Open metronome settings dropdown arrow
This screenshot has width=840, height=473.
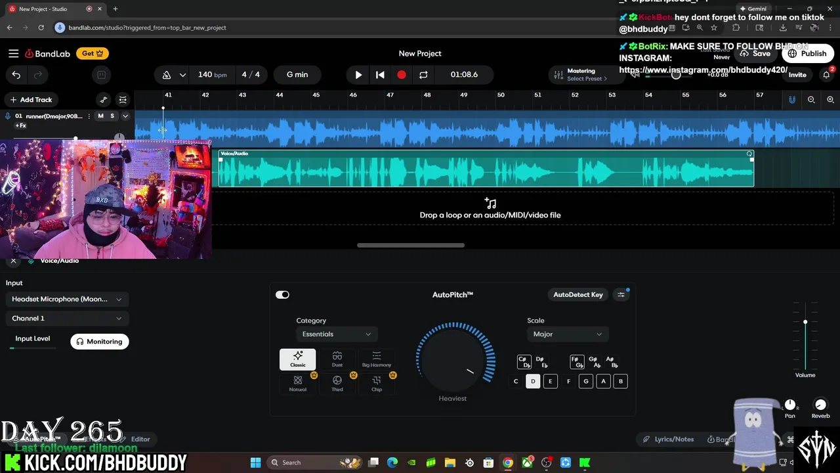[x=182, y=75]
